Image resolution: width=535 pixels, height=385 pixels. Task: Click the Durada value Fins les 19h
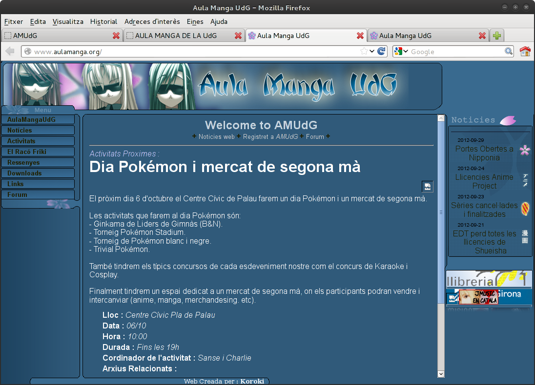158,347
